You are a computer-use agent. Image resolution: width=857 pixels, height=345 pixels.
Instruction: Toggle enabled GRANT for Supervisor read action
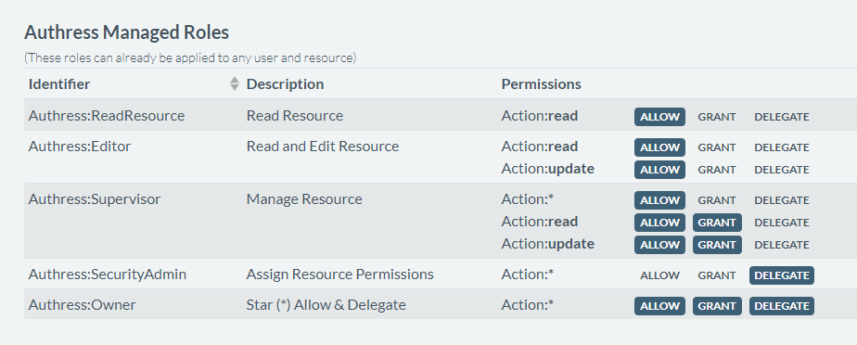coord(717,223)
